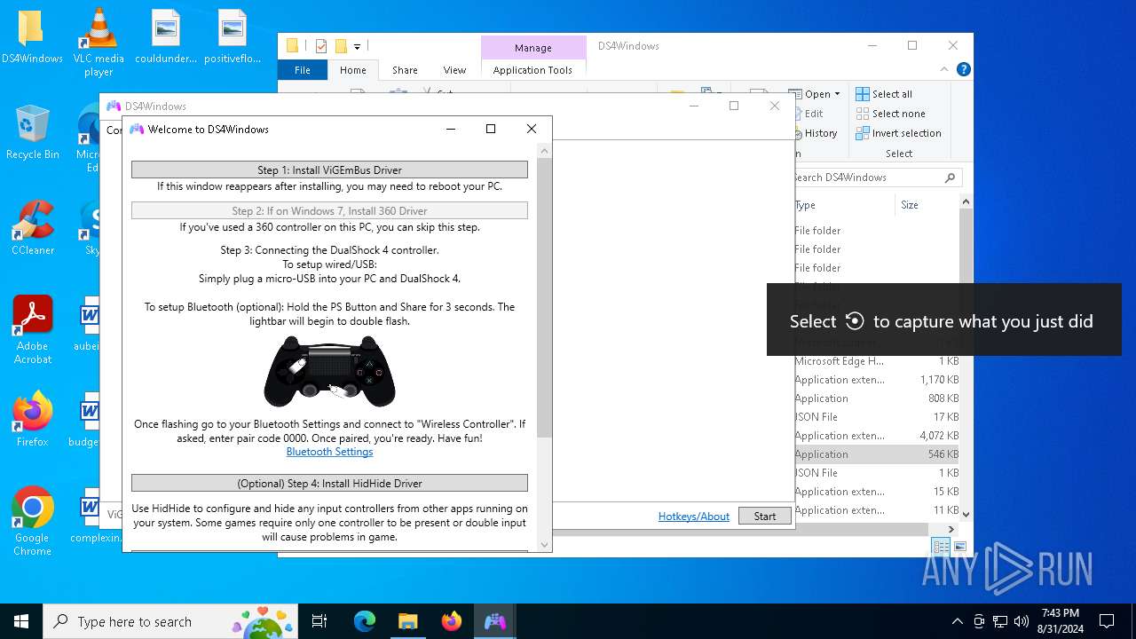
Task: Click the Properties quick access icon in Explorer
Action: pos(321,46)
